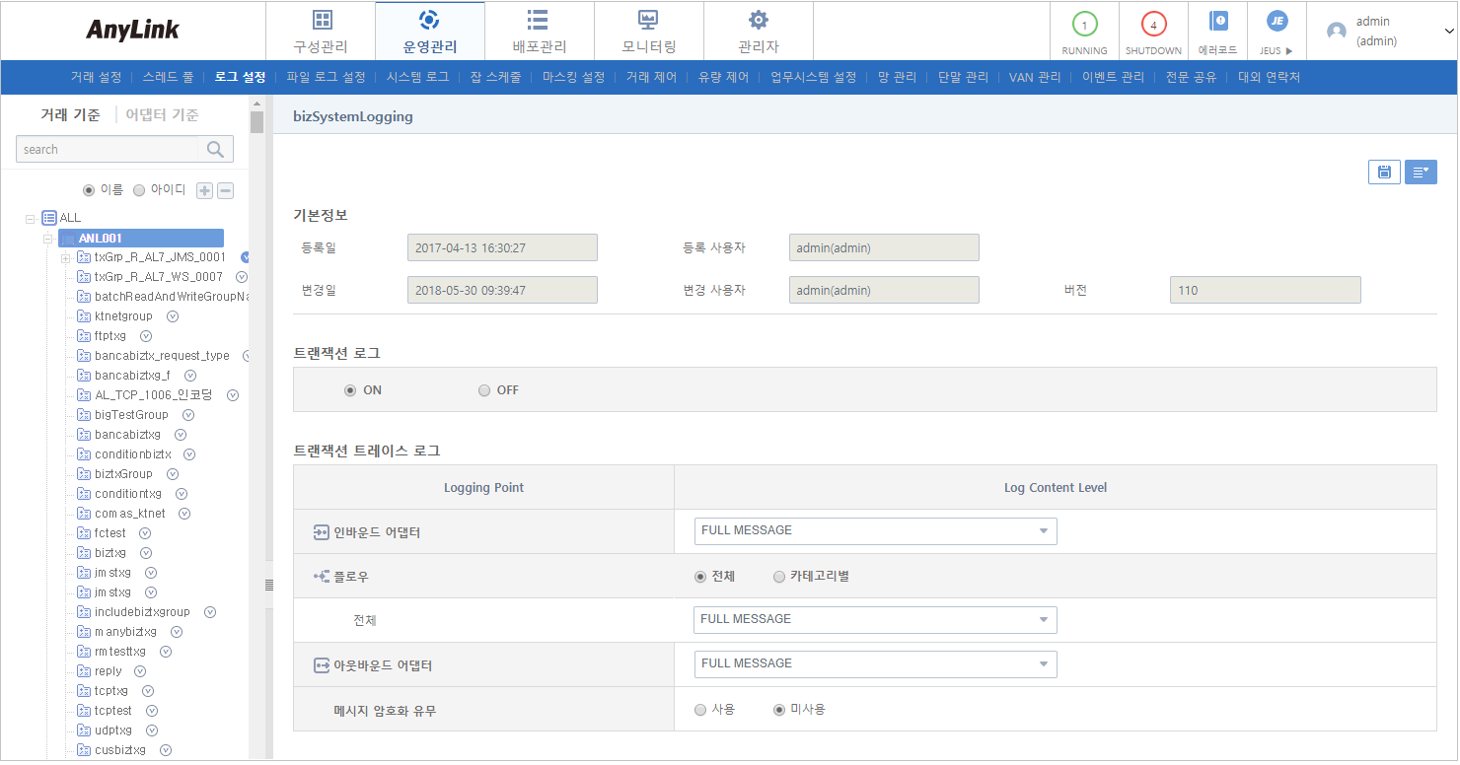Open dropdown arrow next to ftptxg
The height and width of the screenshot is (765, 1460).
(x=146, y=336)
